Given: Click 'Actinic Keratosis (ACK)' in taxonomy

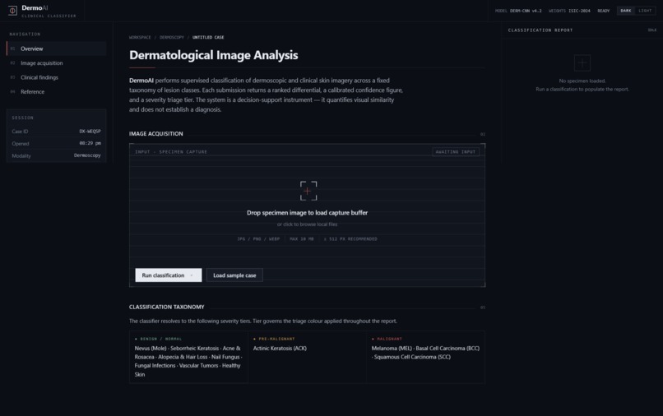Looking at the screenshot, I should pyautogui.click(x=280, y=349).
